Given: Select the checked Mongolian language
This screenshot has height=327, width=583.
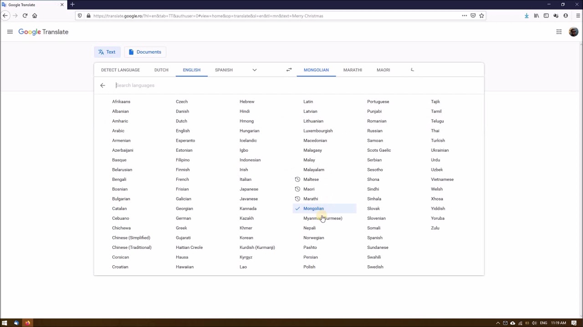Looking at the screenshot, I should tap(313, 208).
